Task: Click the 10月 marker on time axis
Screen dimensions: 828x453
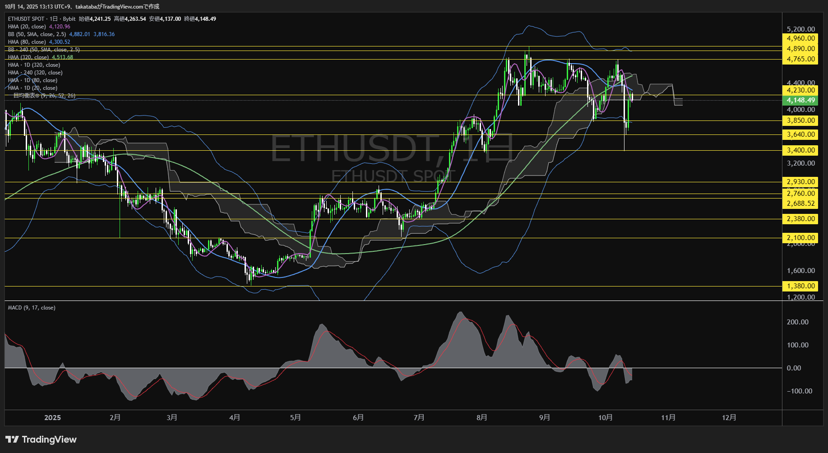Action: point(605,418)
